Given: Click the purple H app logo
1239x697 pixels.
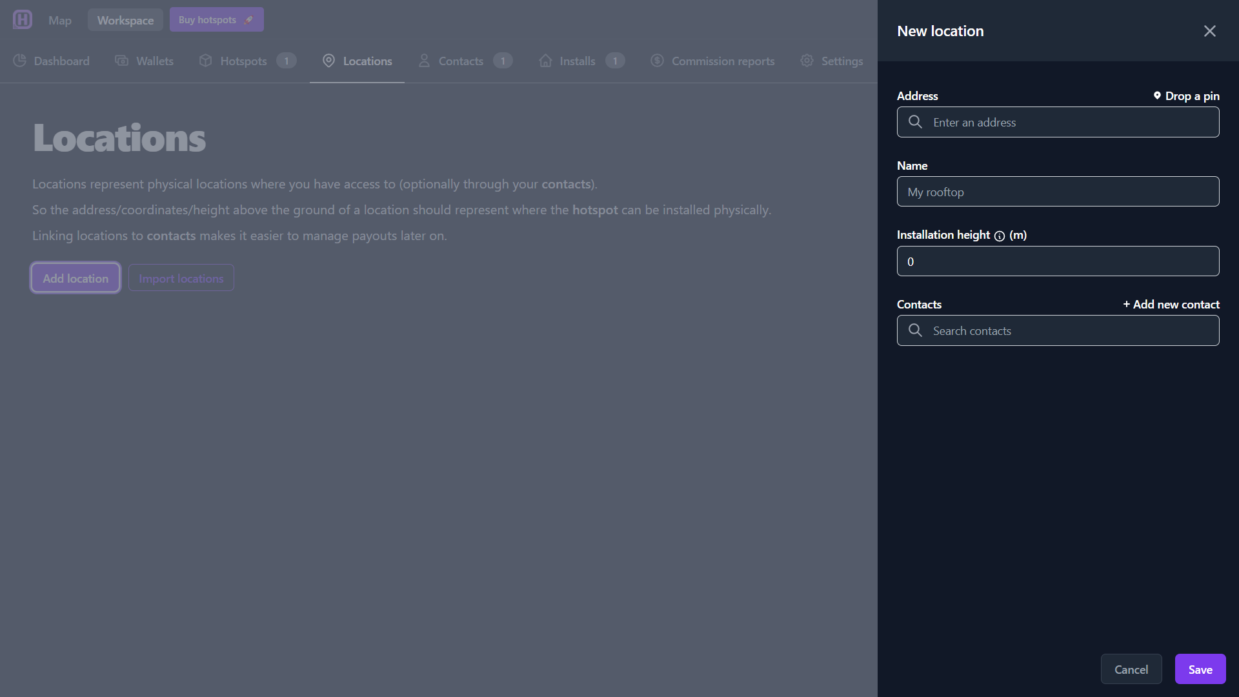Looking at the screenshot, I should point(23,19).
